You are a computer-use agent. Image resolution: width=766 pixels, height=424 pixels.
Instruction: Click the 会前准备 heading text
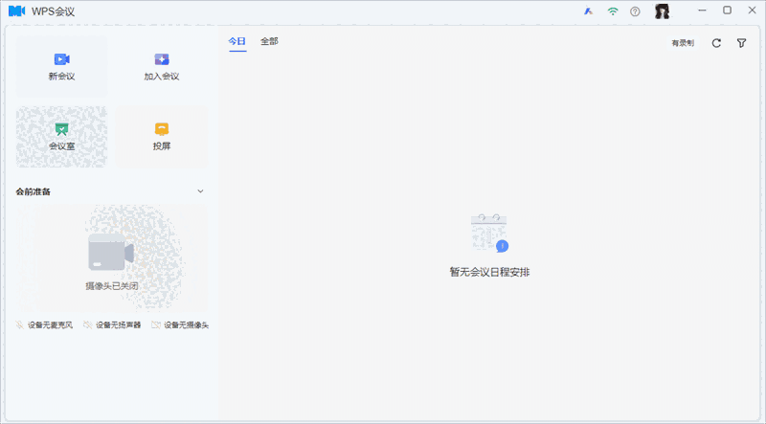click(34, 191)
